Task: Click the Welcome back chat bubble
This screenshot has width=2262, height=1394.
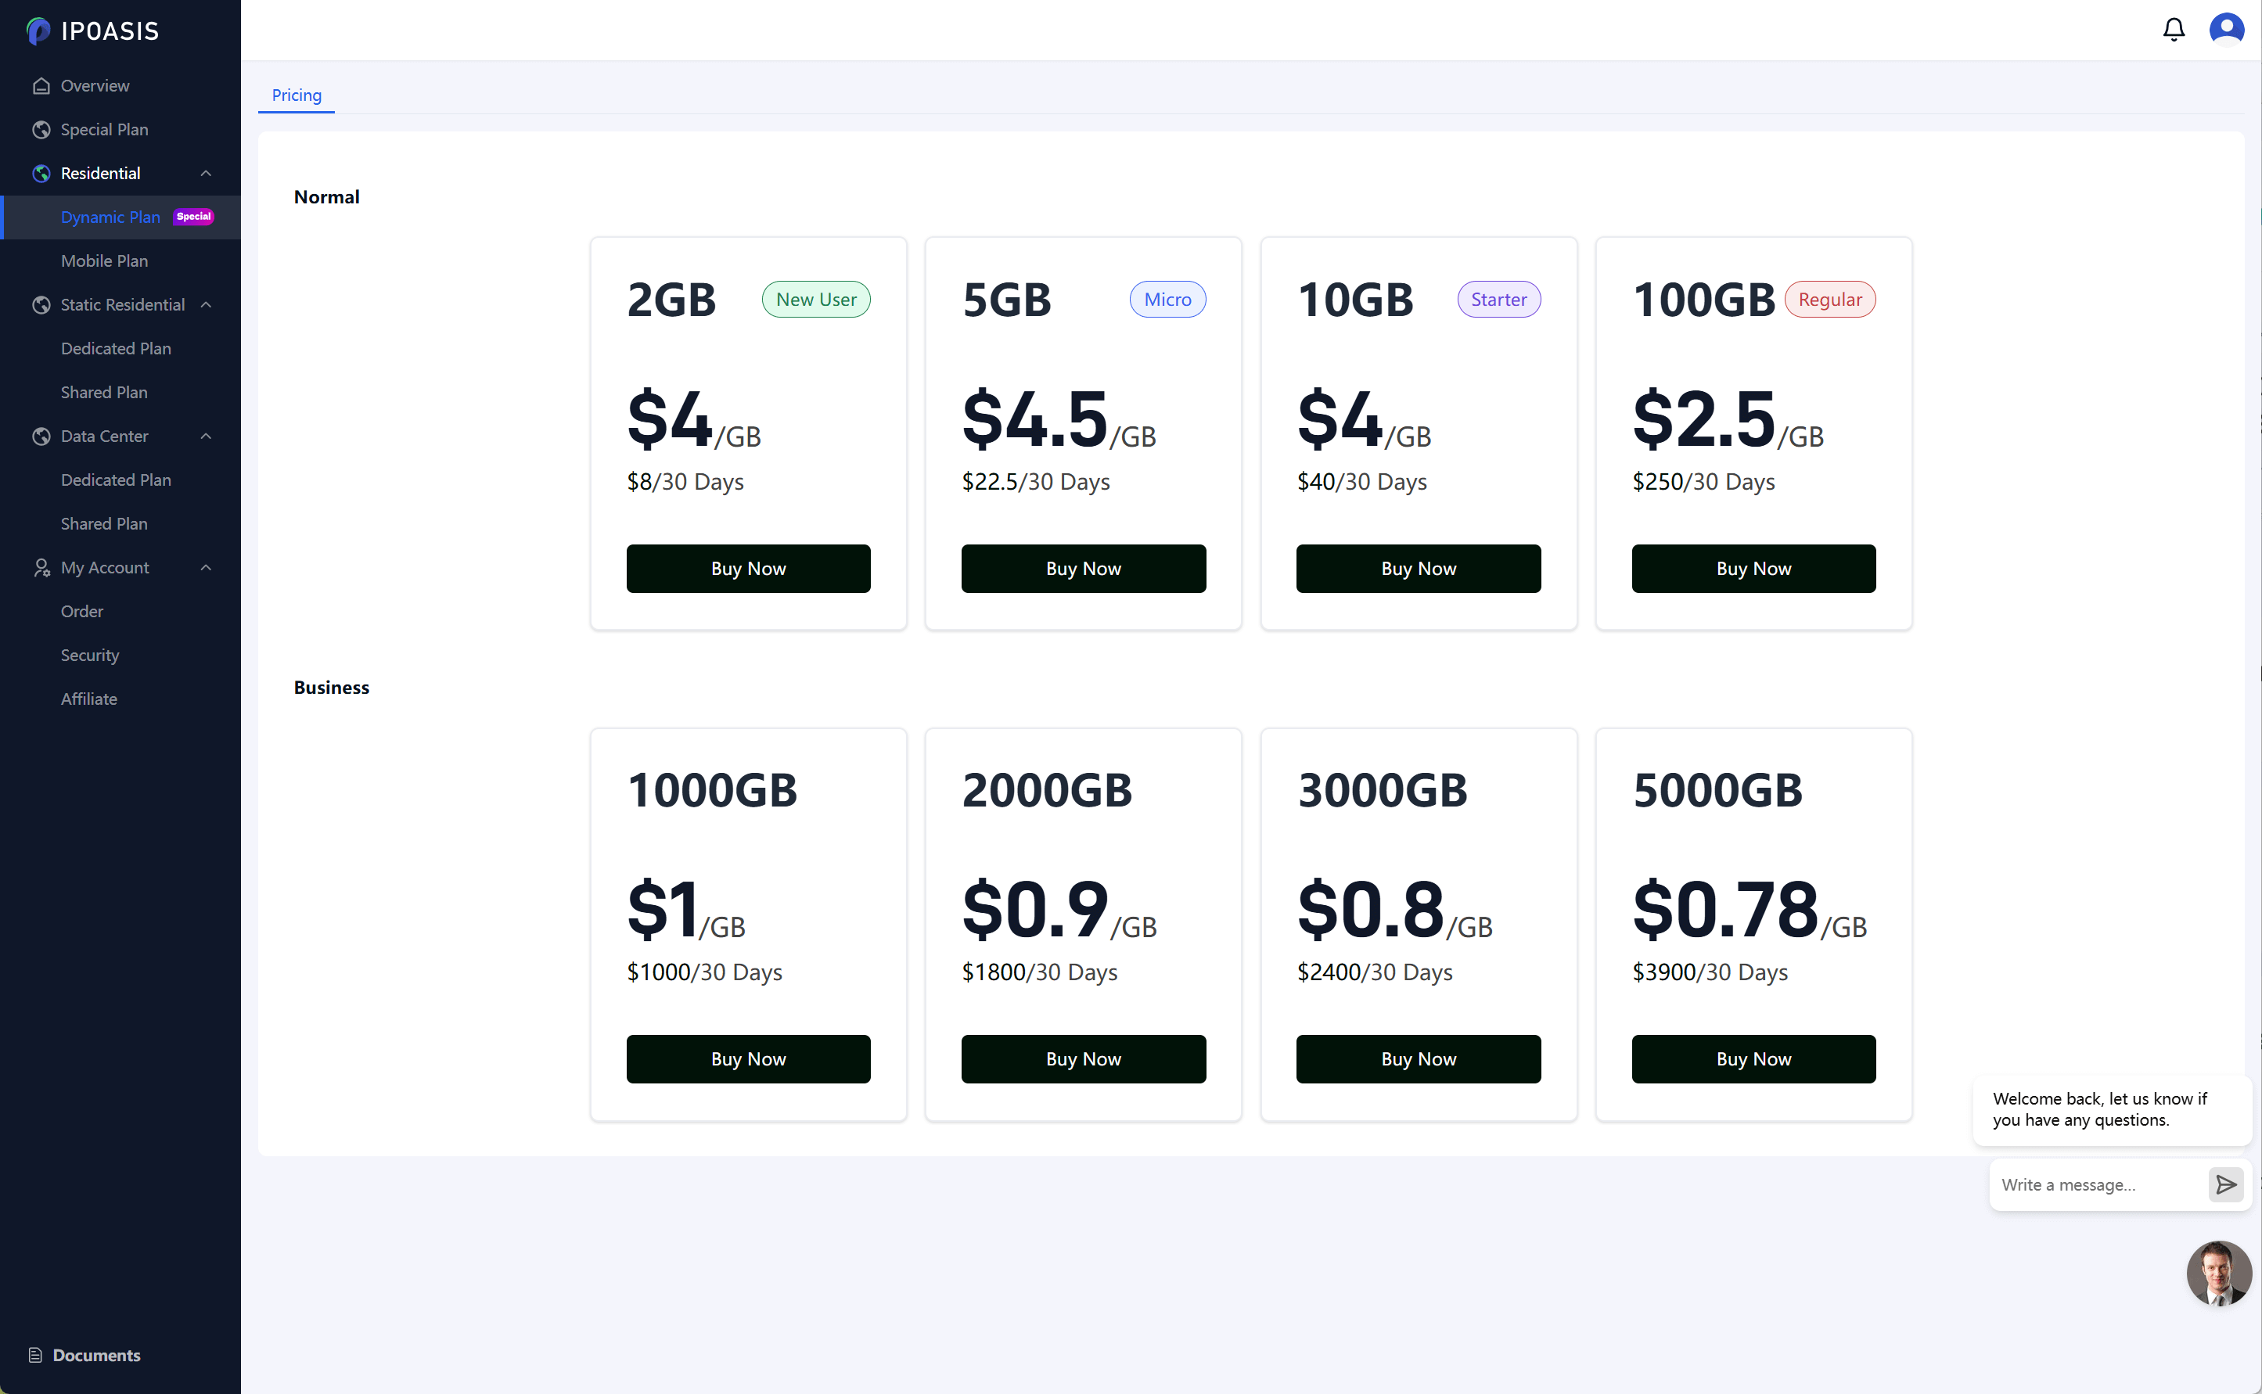Action: 2111,1110
